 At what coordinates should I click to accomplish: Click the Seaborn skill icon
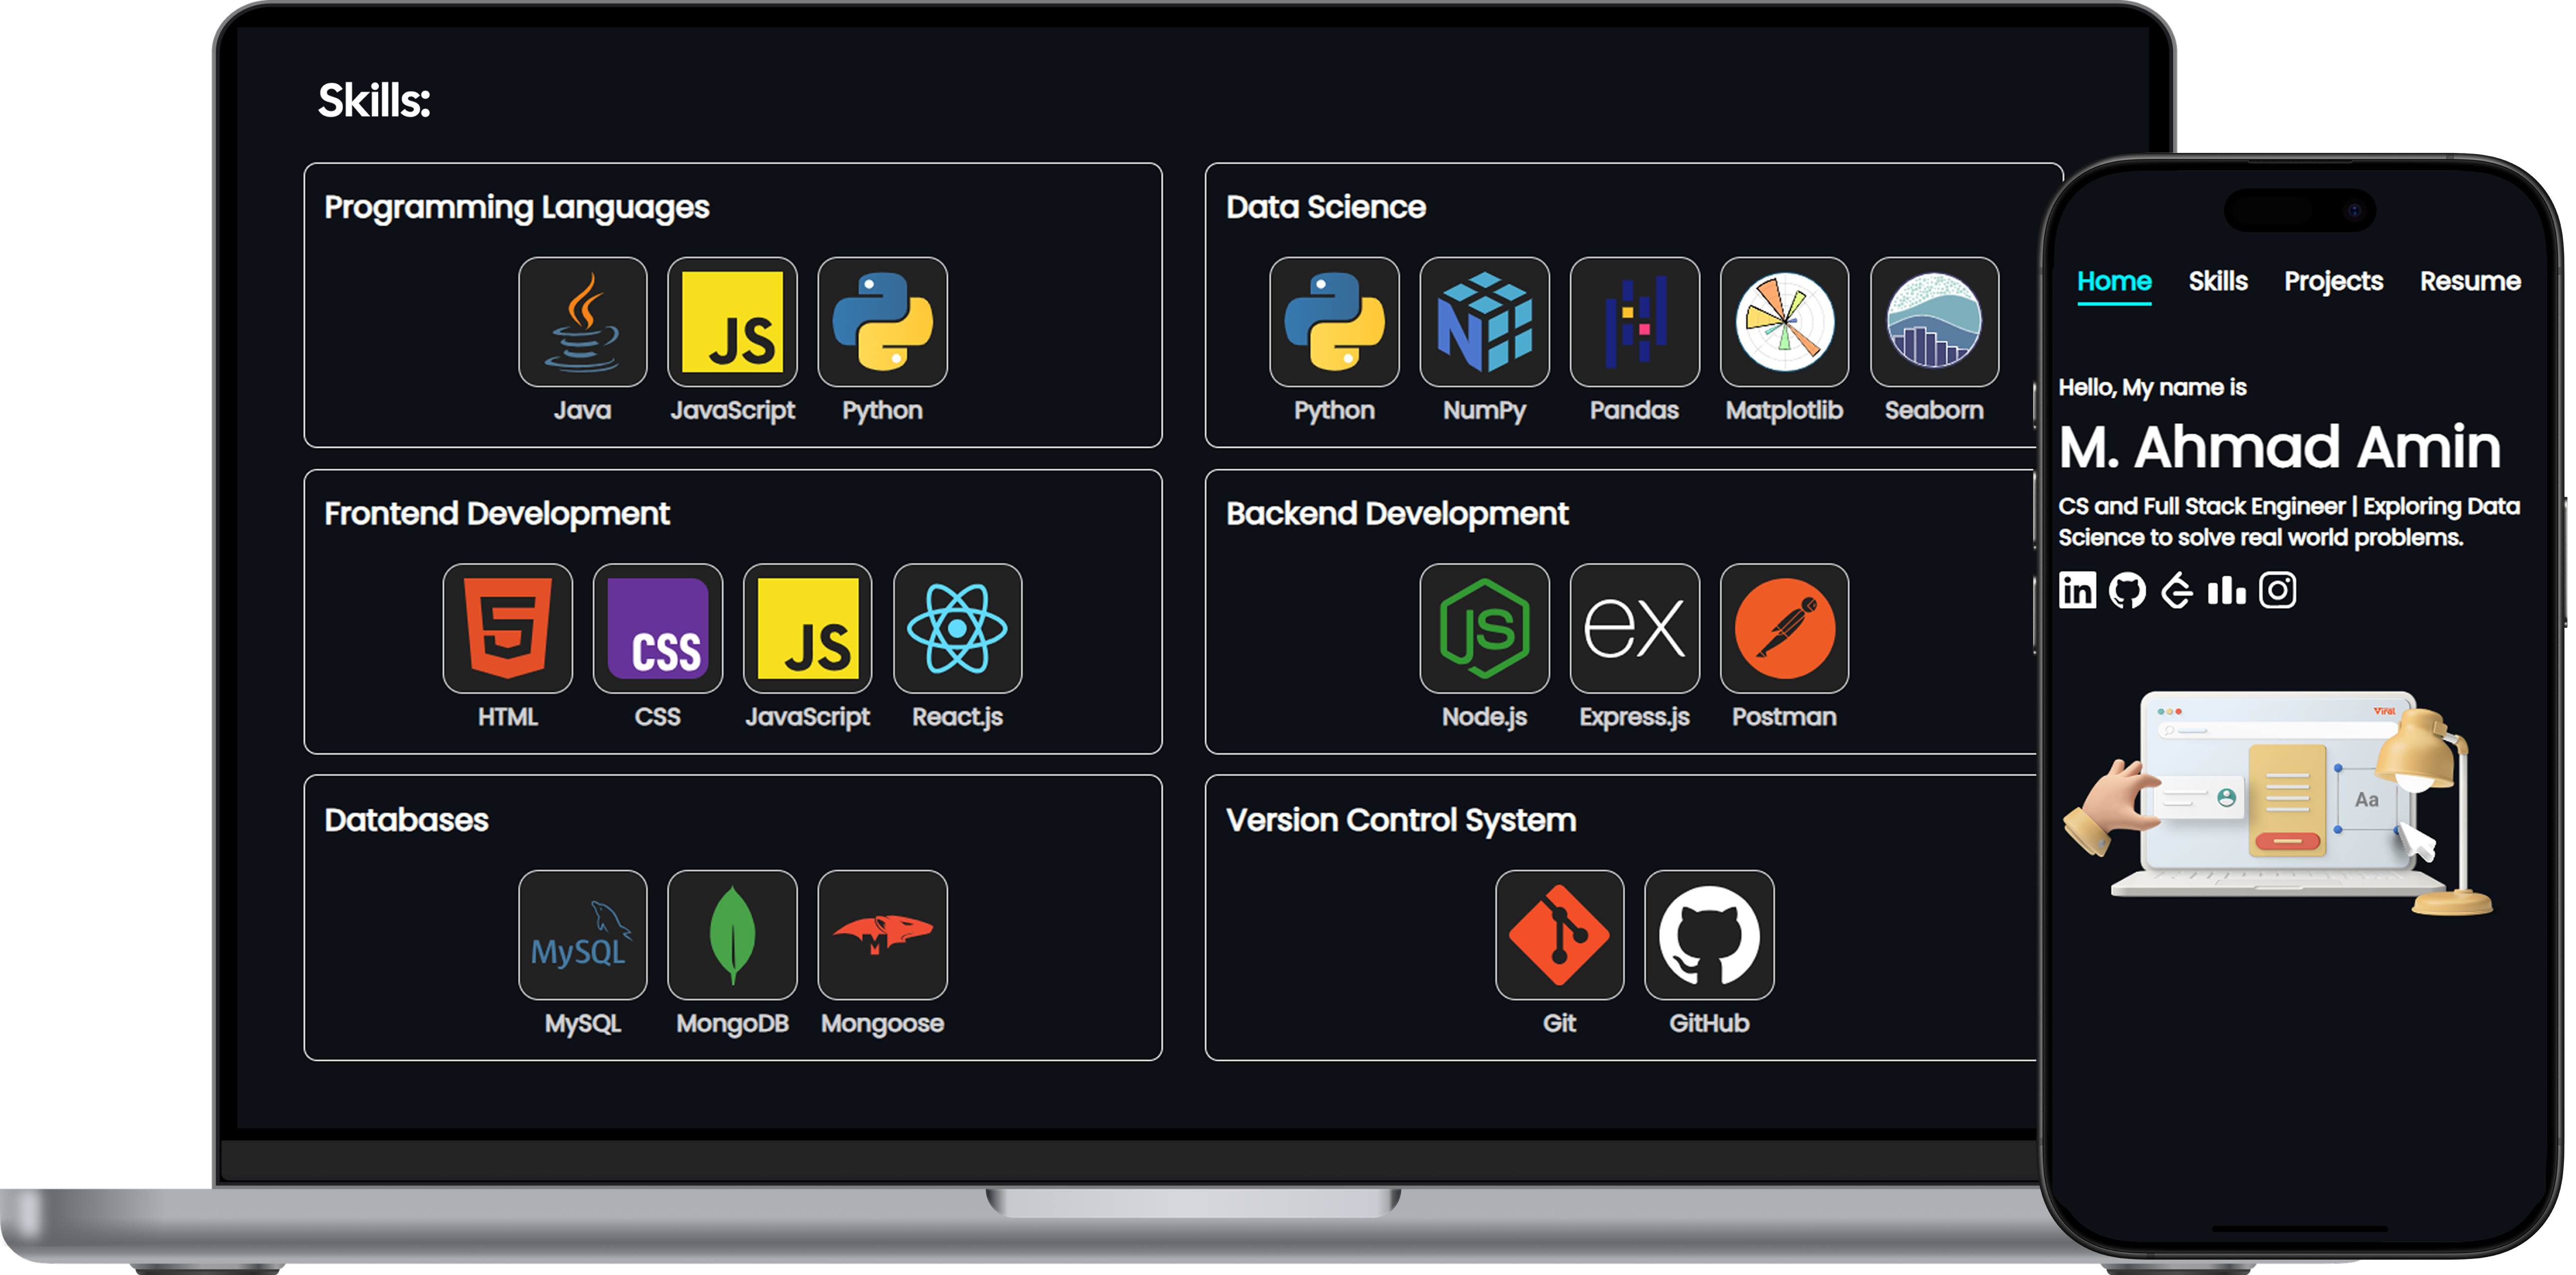[1935, 322]
